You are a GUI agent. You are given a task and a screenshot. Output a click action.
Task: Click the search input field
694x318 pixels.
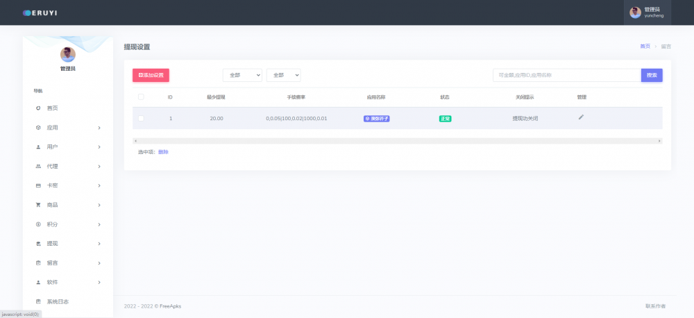click(566, 75)
